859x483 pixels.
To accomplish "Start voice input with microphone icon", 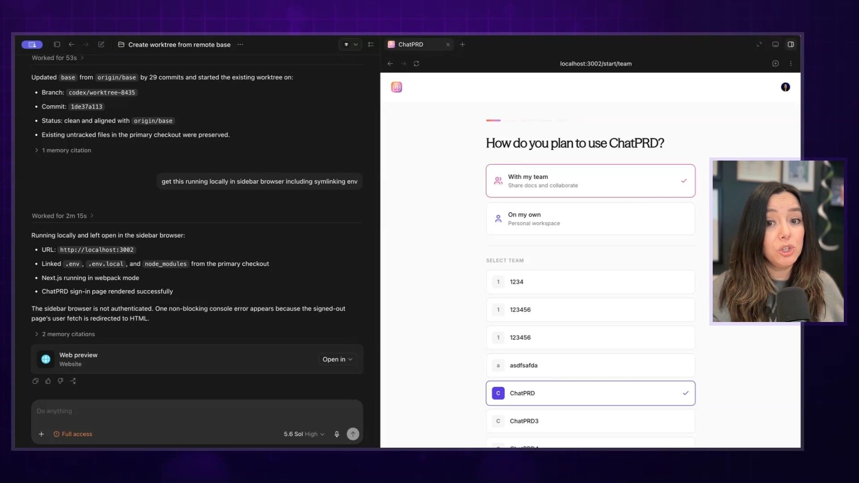I will pyautogui.click(x=337, y=434).
